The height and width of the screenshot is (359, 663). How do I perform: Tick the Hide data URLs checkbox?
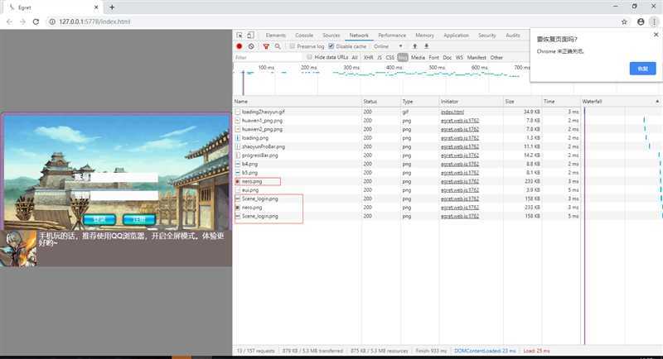coord(309,57)
